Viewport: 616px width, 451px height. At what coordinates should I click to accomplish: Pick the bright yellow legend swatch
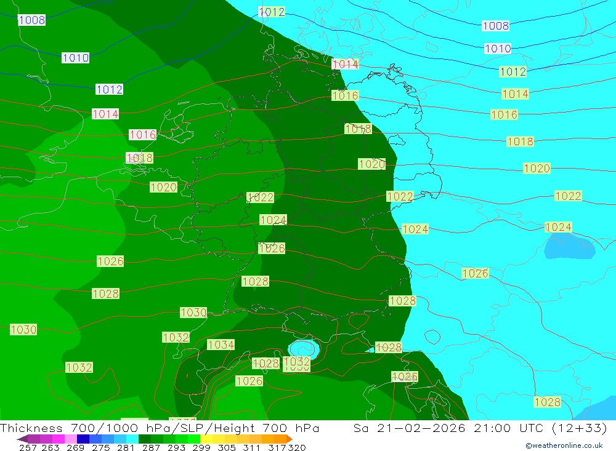tap(206, 439)
